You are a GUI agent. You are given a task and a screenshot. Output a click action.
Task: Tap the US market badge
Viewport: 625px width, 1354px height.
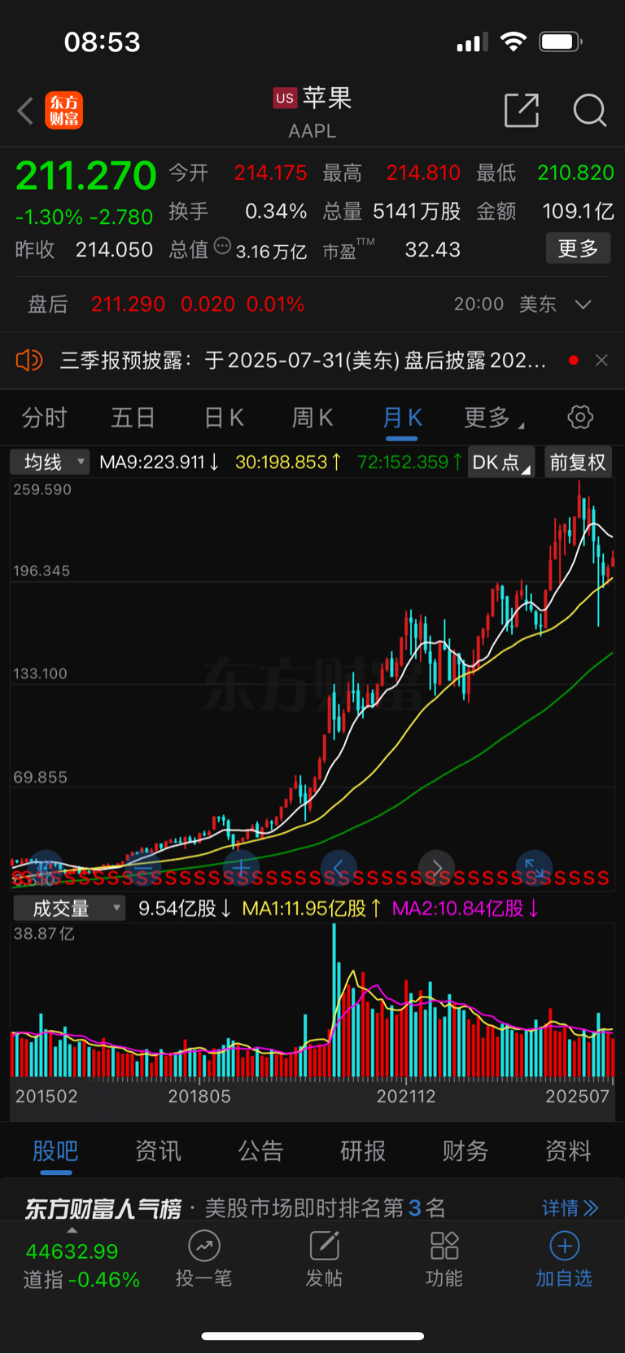(x=285, y=98)
